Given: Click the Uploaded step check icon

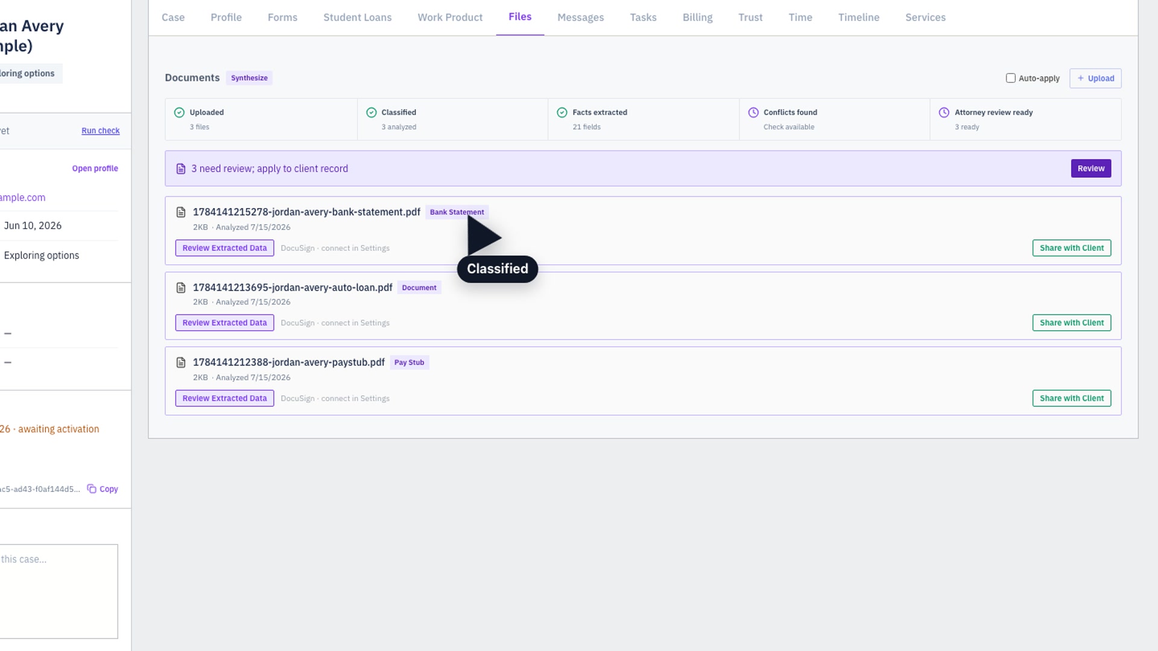Looking at the screenshot, I should (179, 113).
